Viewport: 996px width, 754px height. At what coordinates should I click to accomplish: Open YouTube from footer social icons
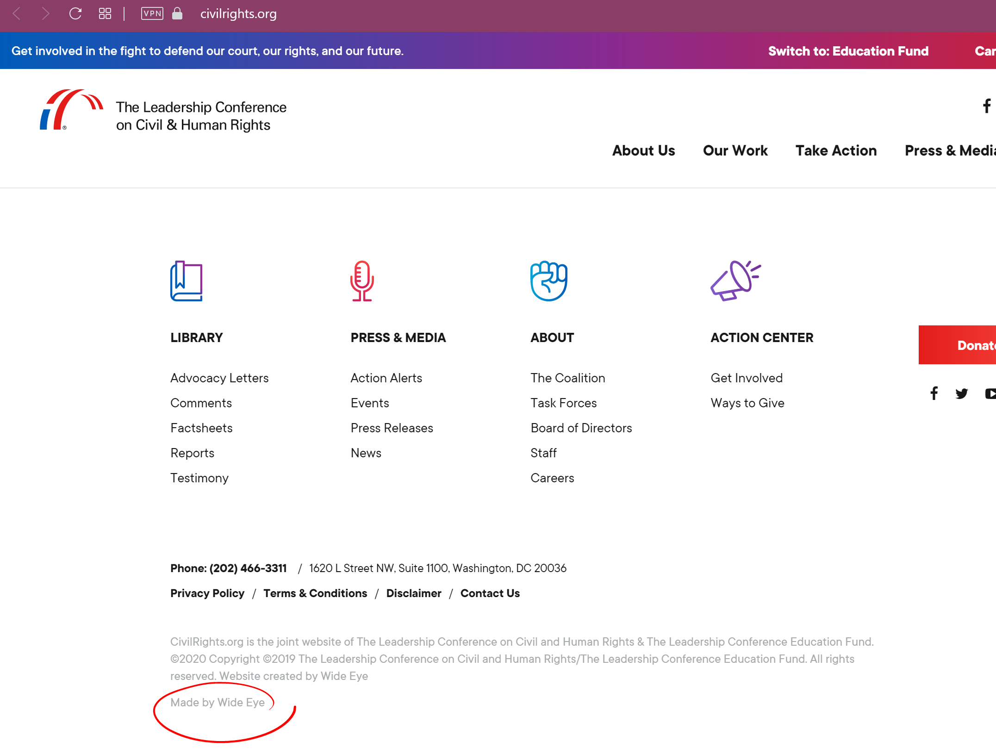pyautogui.click(x=990, y=393)
